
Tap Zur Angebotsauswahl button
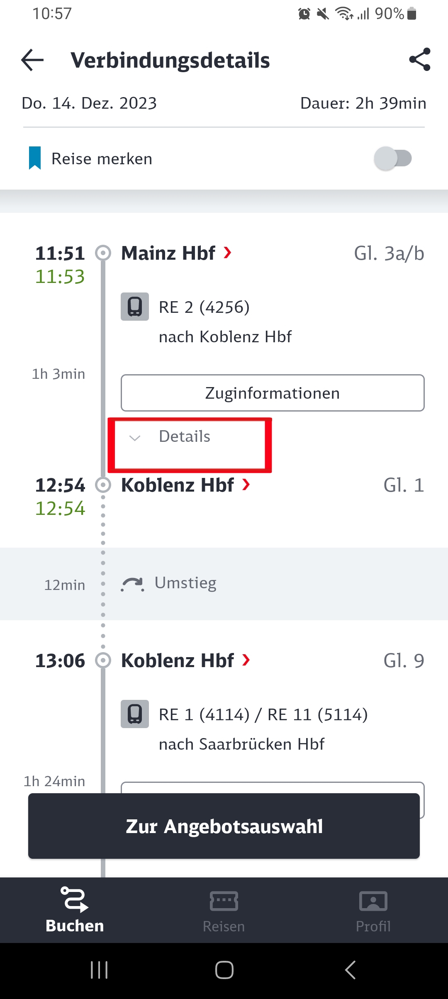pyautogui.click(x=224, y=826)
